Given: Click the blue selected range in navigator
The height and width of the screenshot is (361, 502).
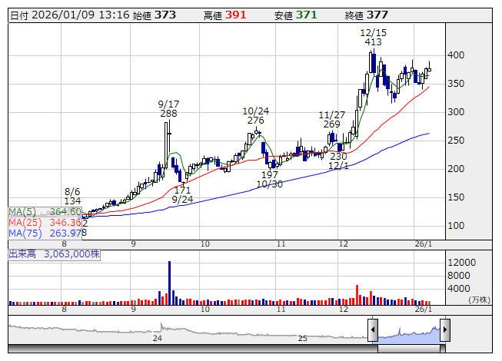Looking at the screenshot, I should (x=408, y=332).
